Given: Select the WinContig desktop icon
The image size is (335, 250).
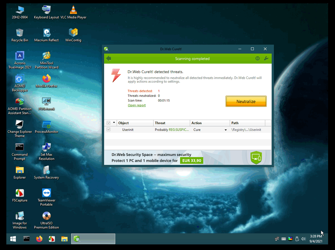Looking at the screenshot, I should pos(73,35).
